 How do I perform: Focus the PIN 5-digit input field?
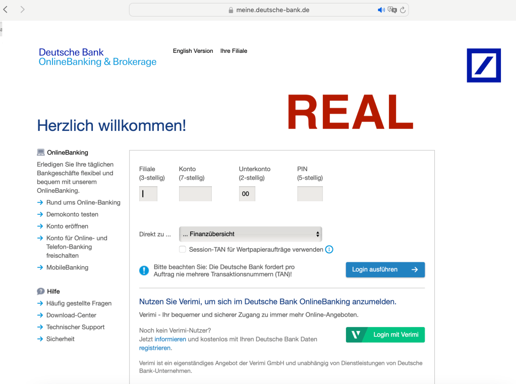pyautogui.click(x=310, y=194)
